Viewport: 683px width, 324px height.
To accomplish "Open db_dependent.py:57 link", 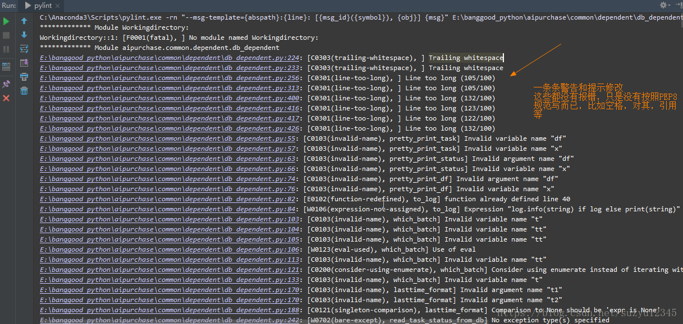I will pyautogui.click(x=167, y=149).
